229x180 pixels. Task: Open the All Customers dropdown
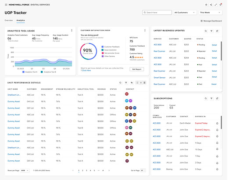click(185, 13)
